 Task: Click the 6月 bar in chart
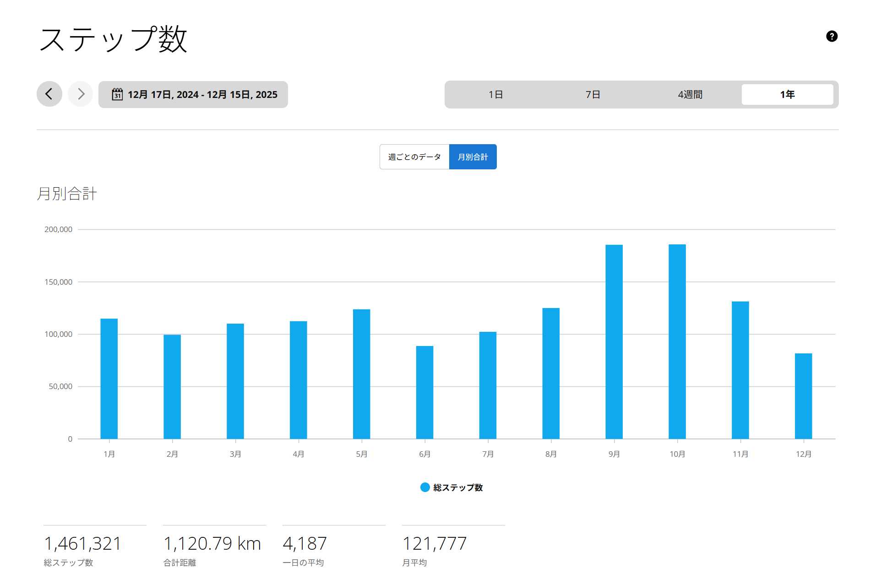point(424,392)
